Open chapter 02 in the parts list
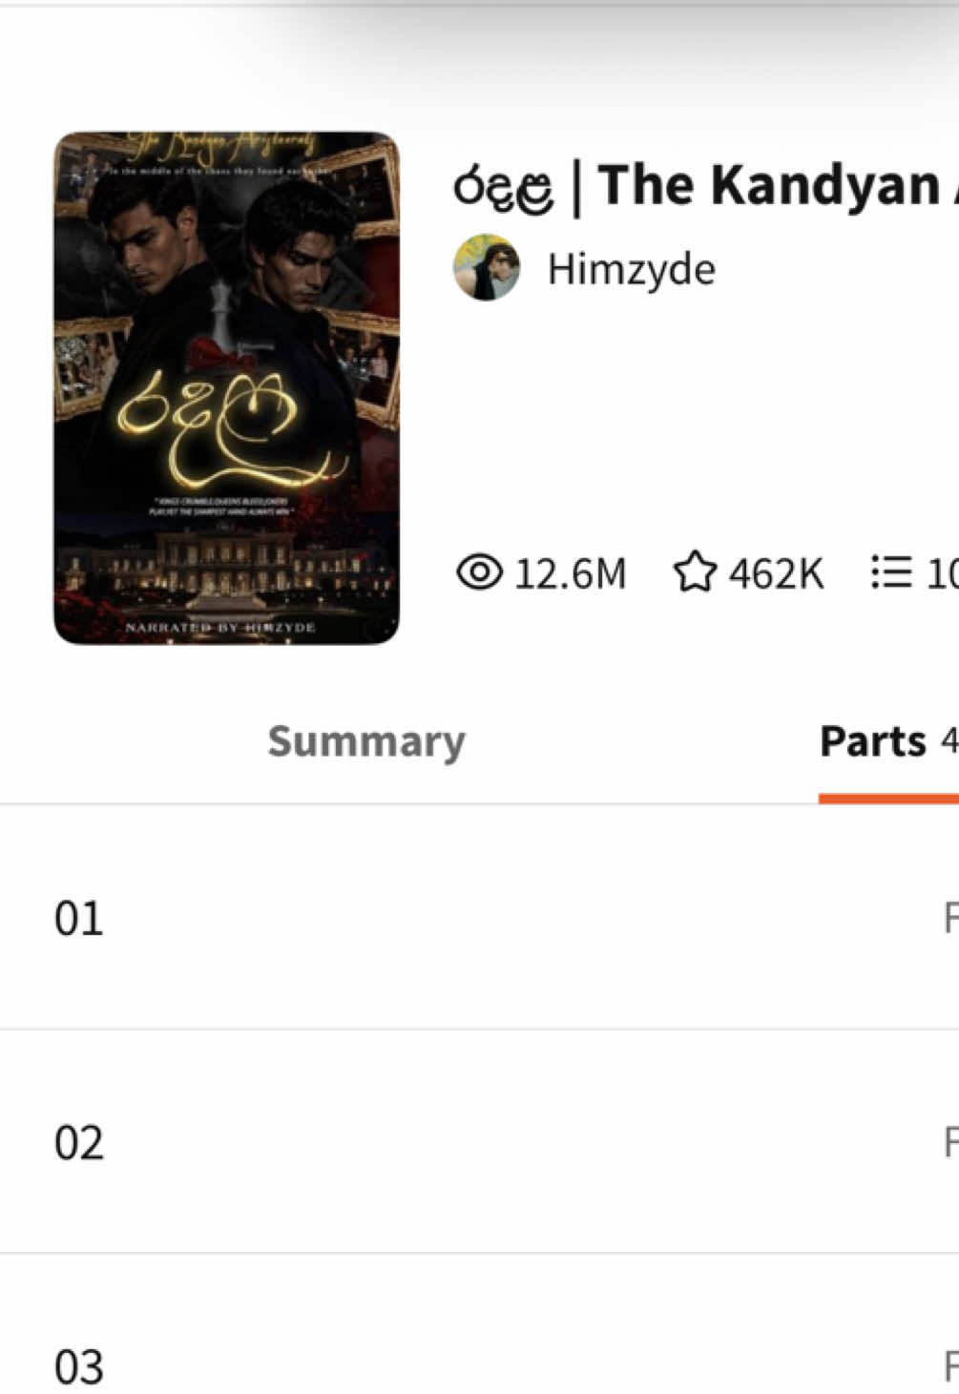Viewport: 959px width, 1394px height. [x=479, y=1142]
